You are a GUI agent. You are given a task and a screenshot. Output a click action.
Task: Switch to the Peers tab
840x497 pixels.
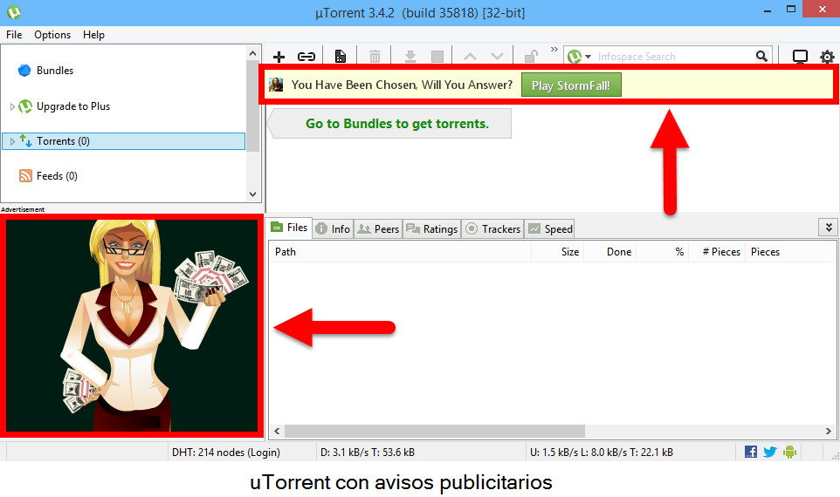378,229
